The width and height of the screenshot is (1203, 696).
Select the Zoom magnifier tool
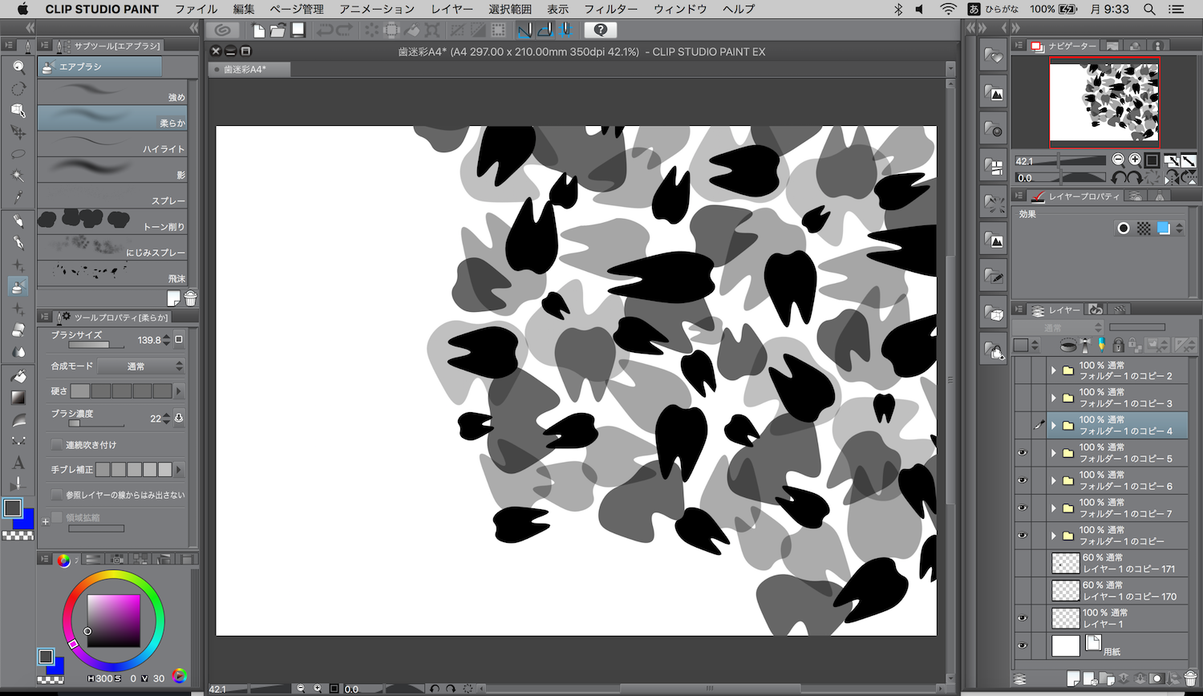pyautogui.click(x=18, y=67)
